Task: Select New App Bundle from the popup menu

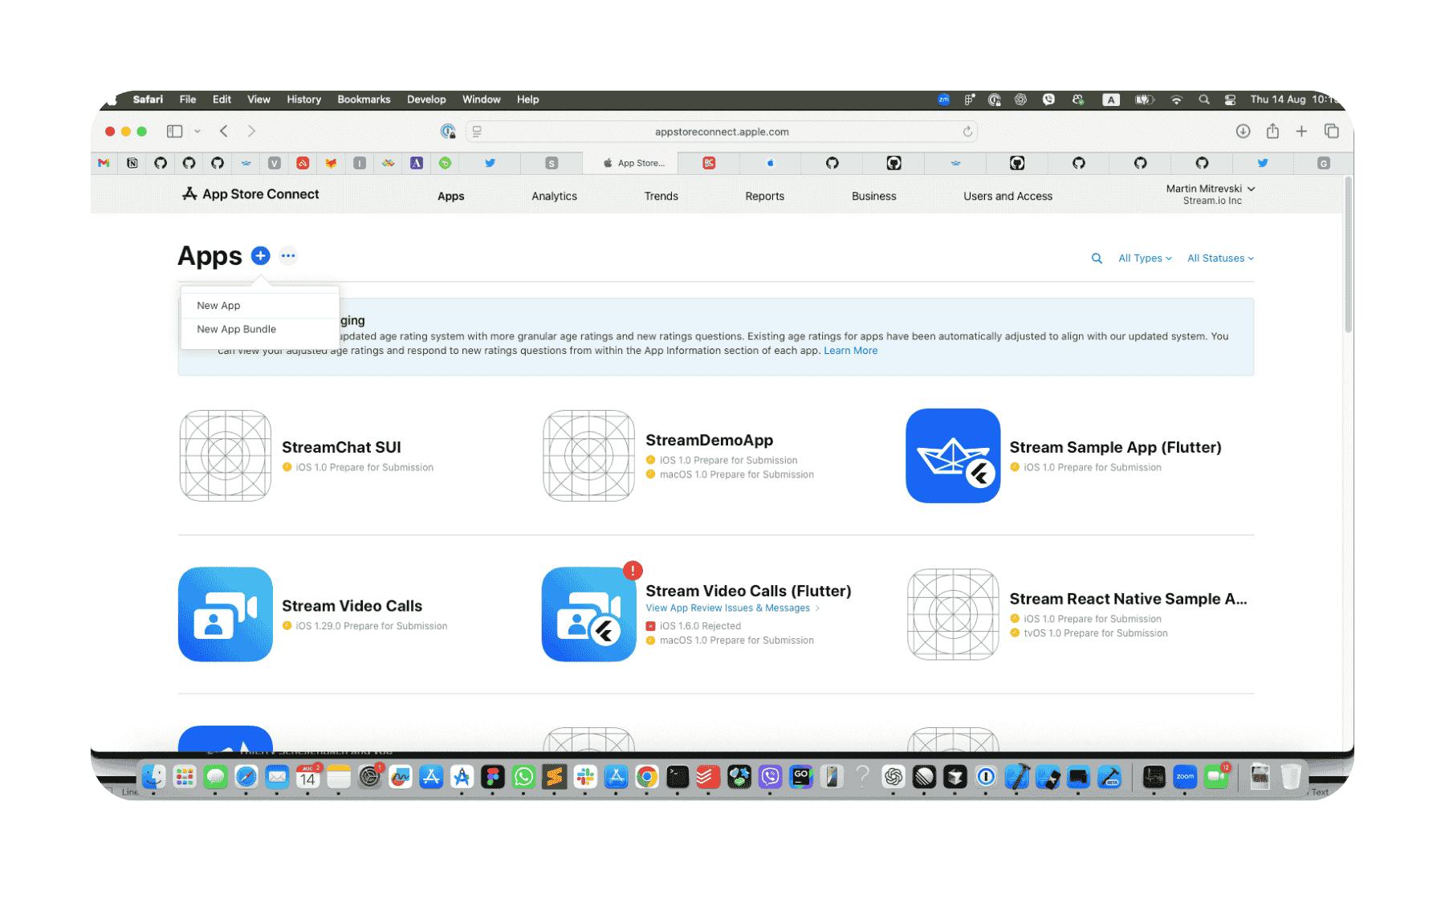Action: point(260,329)
